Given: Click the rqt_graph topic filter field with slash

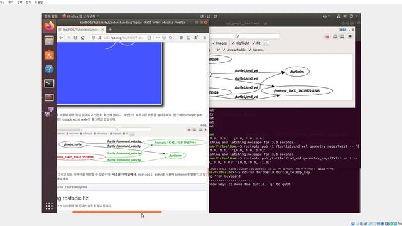Looking at the screenshot, I should click(x=258, y=36).
